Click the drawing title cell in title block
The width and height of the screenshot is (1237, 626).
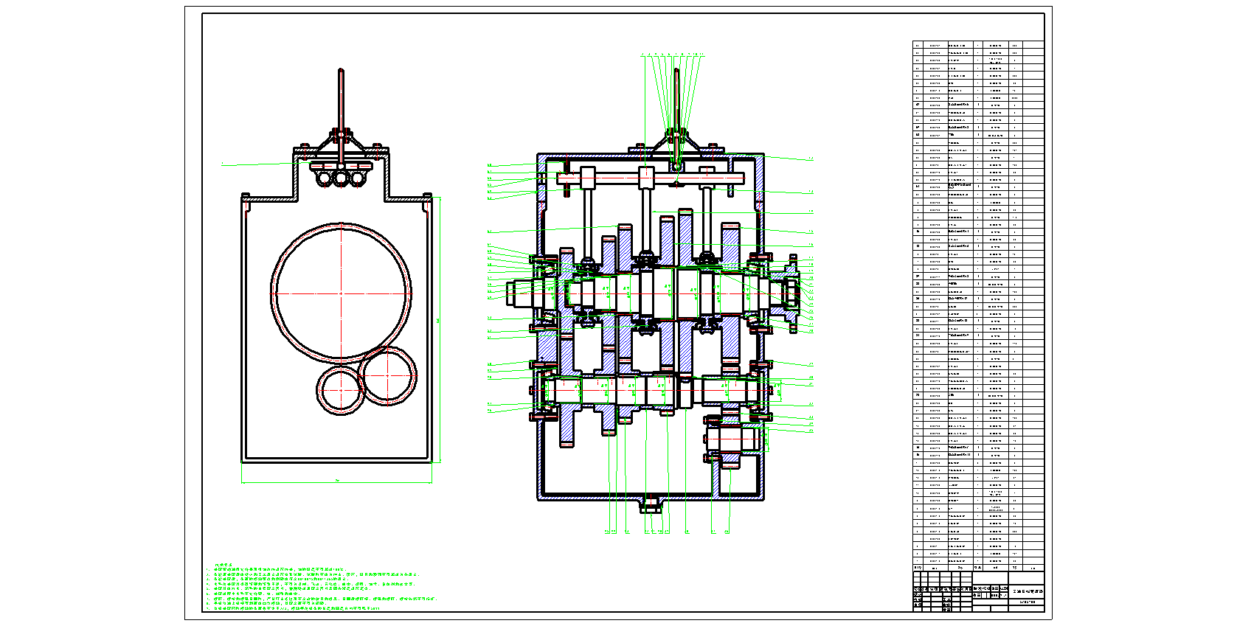pyautogui.click(x=1028, y=591)
